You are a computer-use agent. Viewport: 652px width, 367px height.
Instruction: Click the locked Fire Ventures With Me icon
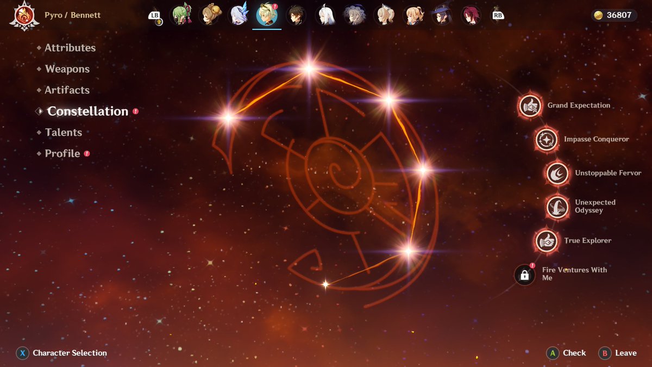[x=525, y=275]
